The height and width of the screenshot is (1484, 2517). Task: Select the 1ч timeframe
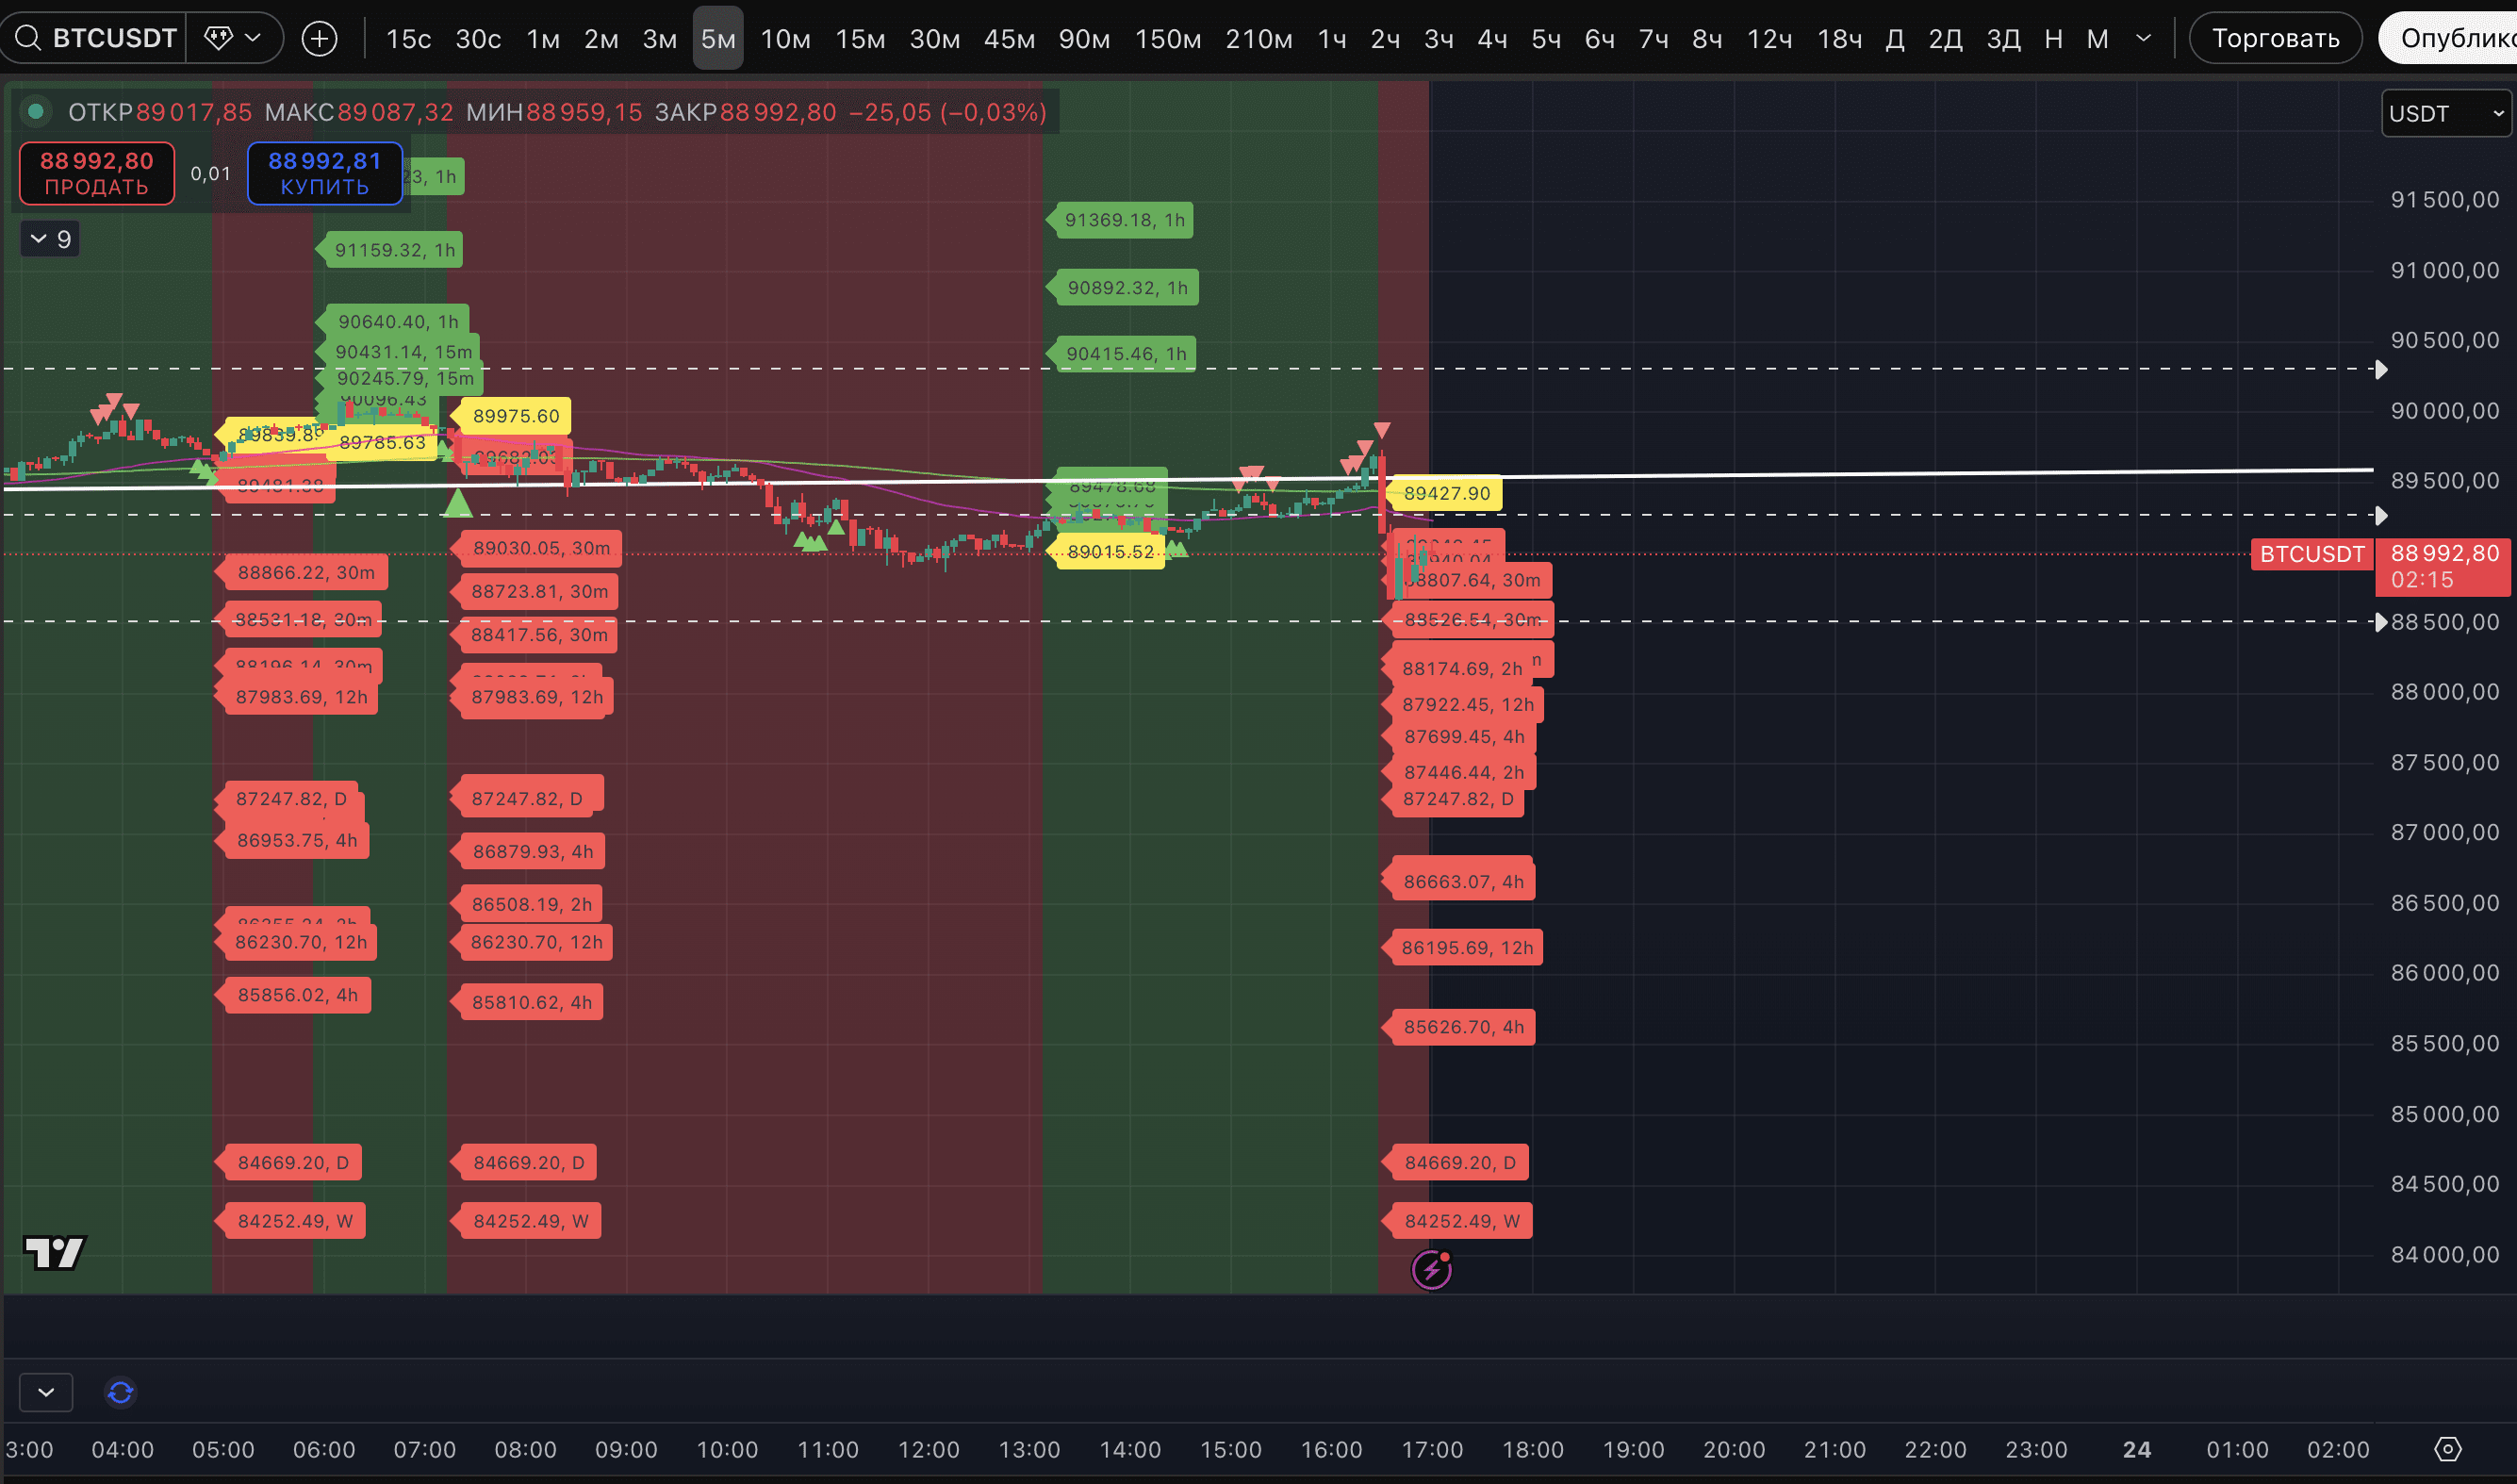tap(1331, 39)
